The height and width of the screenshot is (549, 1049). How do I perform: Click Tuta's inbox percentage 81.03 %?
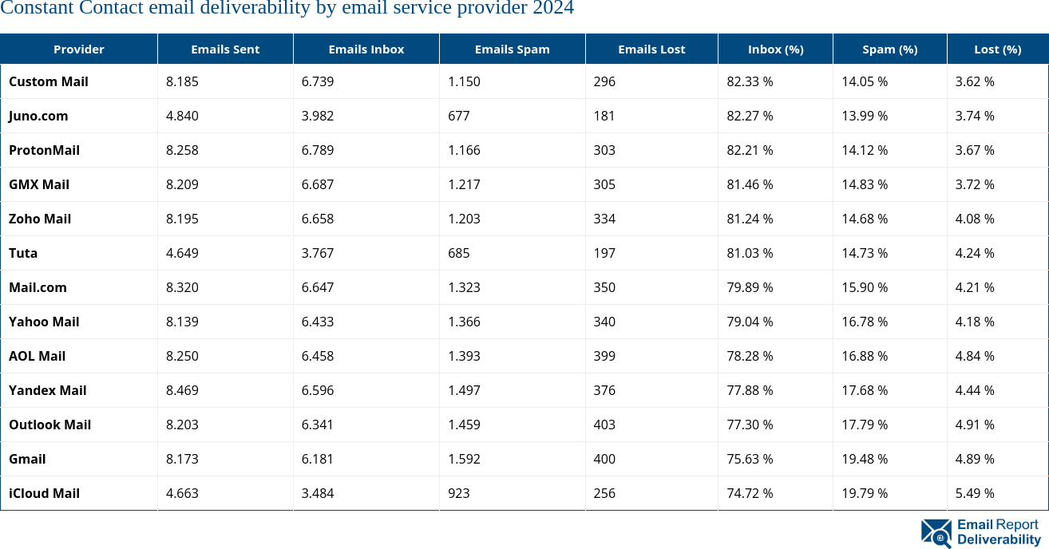pos(750,253)
